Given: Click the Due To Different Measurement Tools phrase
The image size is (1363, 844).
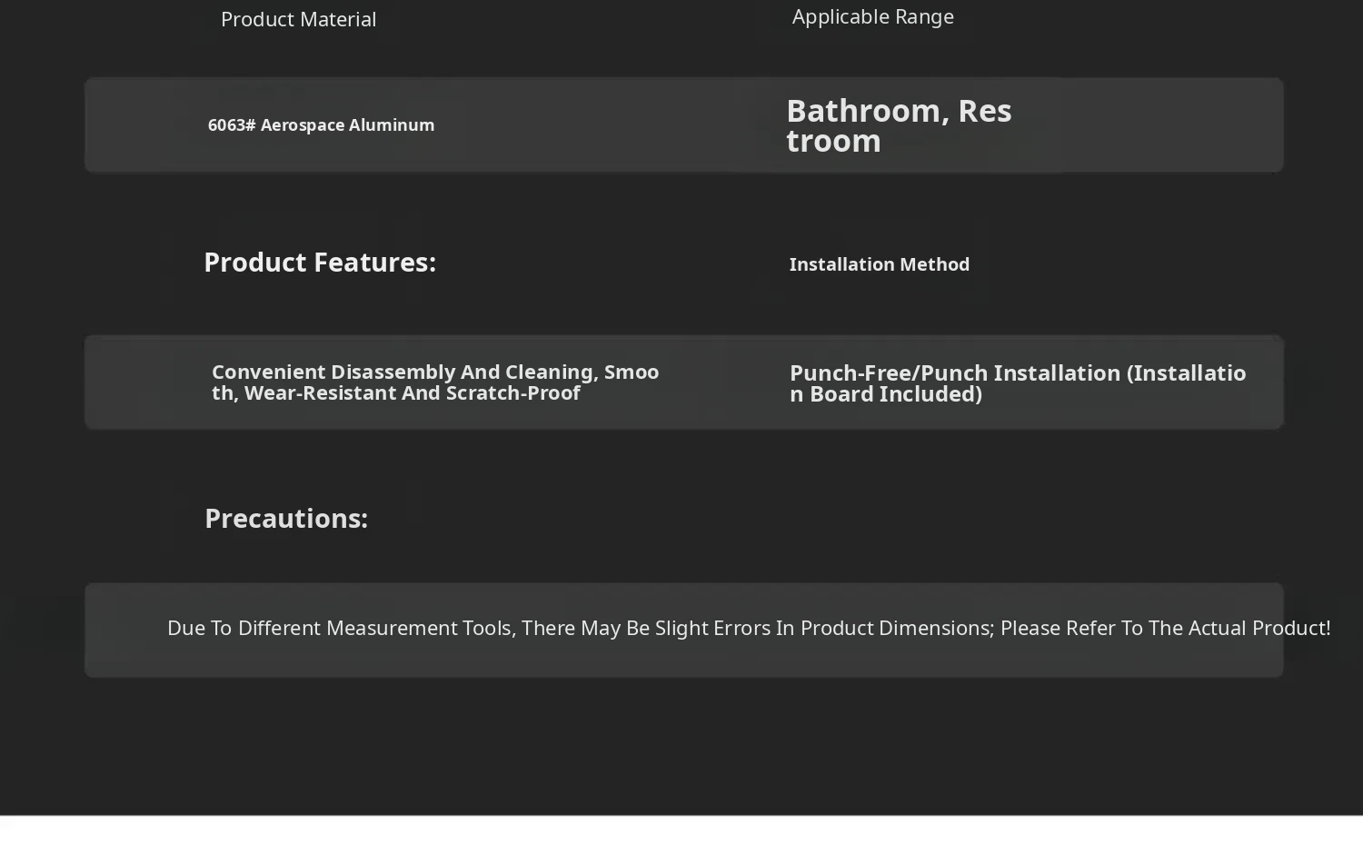Looking at the screenshot, I should coord(342,629).
